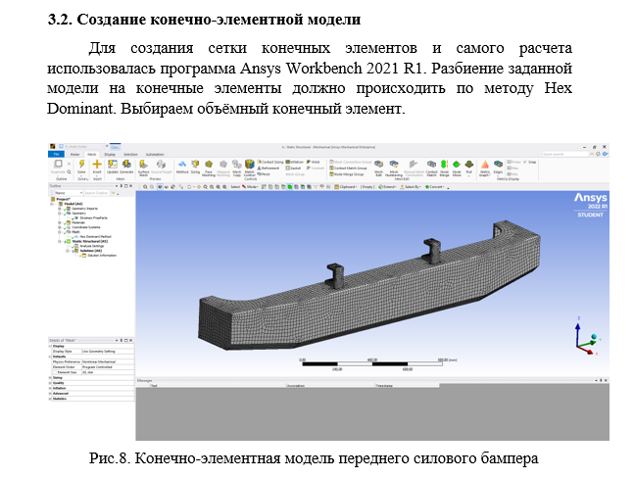The height and width of the screenshot is (478, 635).
Task: Switch to the Home ribbon tab
Action: pyautogui.click(x=74, y=154)
